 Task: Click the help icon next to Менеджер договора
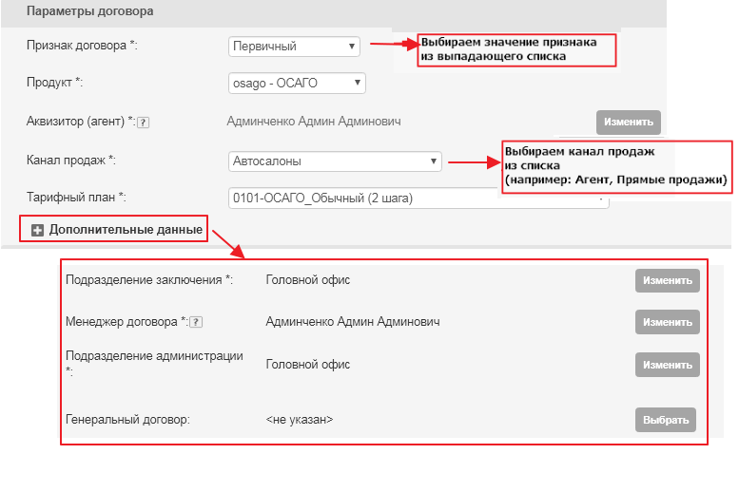click(x=196, y=322)
